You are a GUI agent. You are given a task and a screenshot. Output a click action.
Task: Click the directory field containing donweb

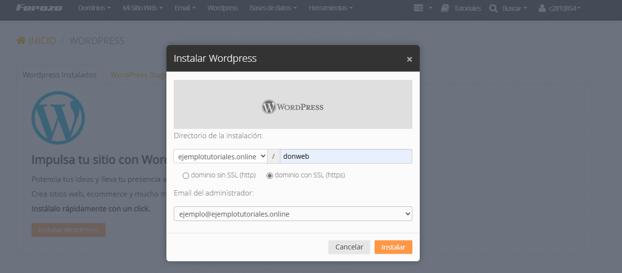click(346, 156)
